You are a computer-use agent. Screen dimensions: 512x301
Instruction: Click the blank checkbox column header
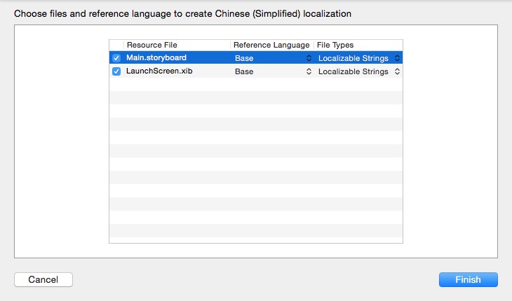click(116, 45)
